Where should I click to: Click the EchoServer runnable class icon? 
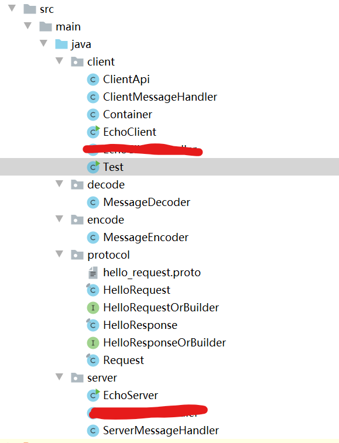[x=93, y=395]
